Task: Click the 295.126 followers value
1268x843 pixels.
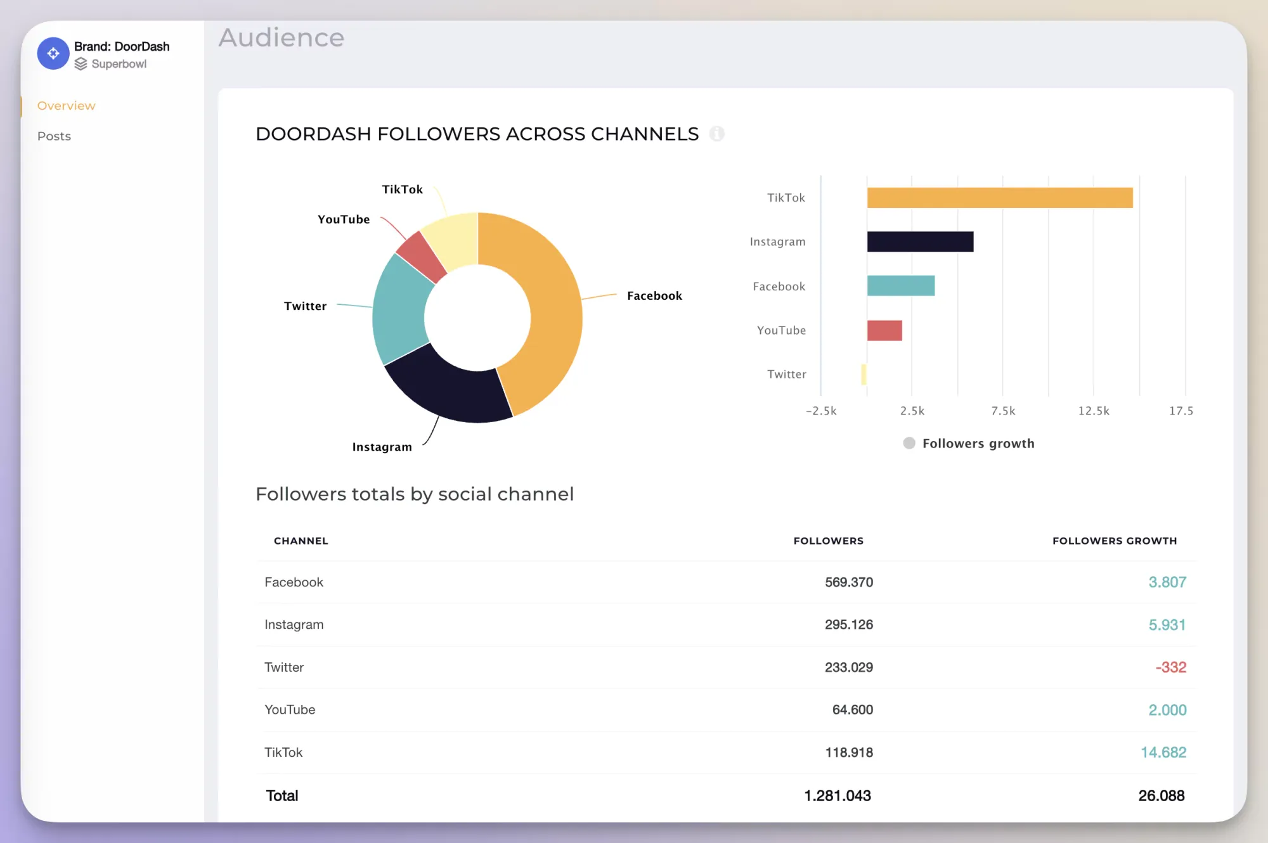Action: coord(849,624)
